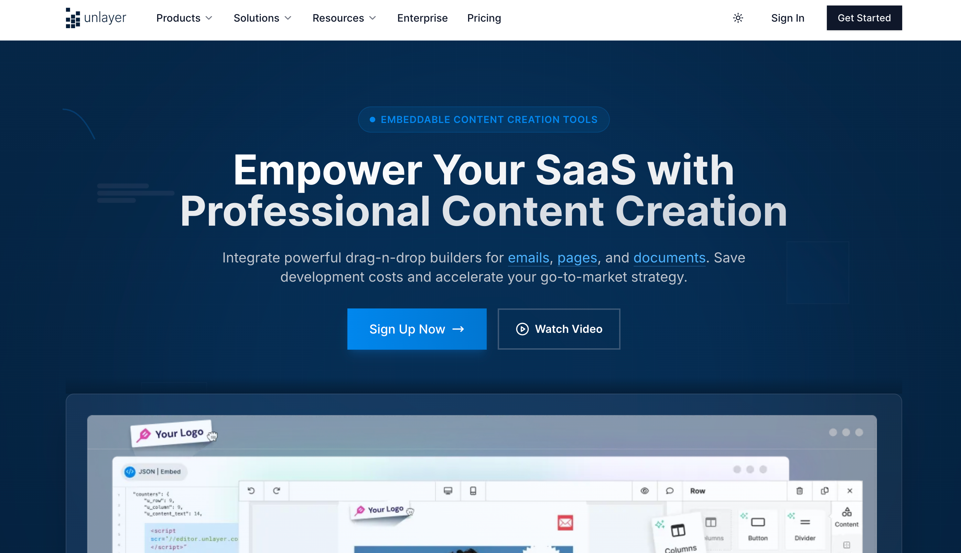Click the Sign Up Now button
The width and height of the screenshot is (961, 553).
point(417,329)
